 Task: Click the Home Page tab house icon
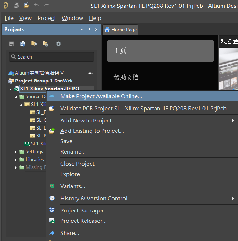click(107, 30)
